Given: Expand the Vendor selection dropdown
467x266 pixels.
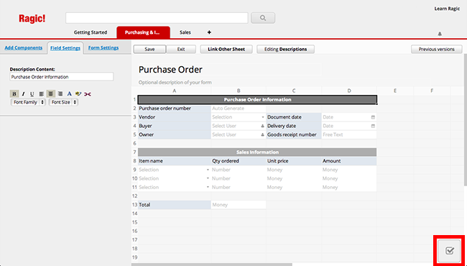Looking at the screenshot, I should tap(263, 117).
